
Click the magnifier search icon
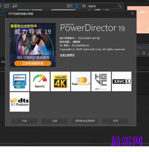click(x=120, y=6)
